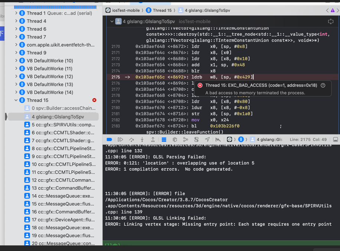Click line number 2170 in gutter

[x=115, y=46]
